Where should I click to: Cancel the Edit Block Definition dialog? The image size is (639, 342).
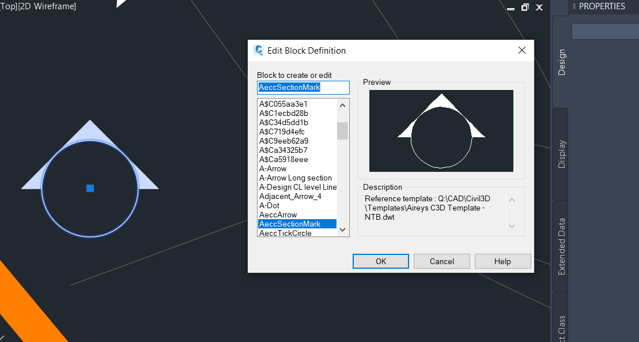pos(442,261)
